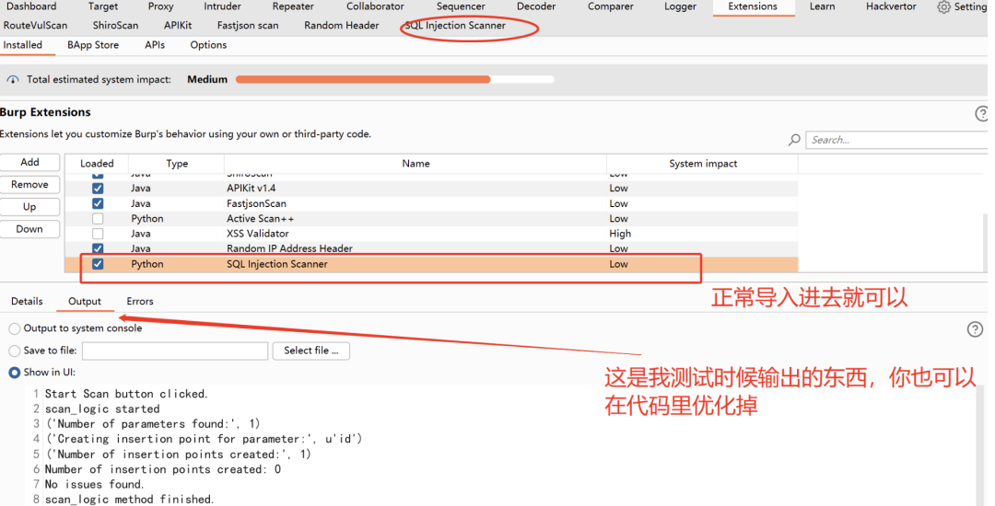Show the Output tab
The height and width of the screenshot is (506, 995).
pos(85,302)
